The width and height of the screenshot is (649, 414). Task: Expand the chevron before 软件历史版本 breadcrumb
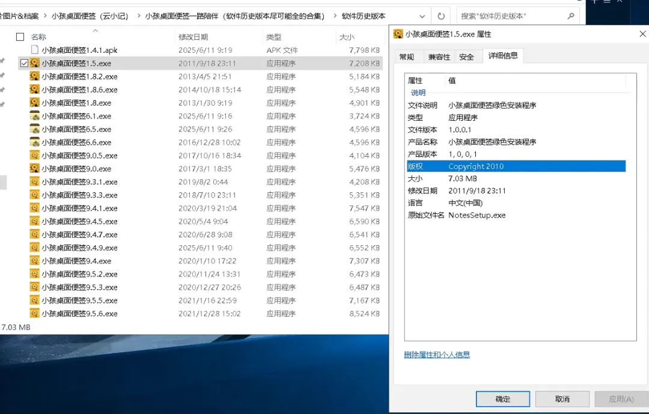click(x=334, y=16)
